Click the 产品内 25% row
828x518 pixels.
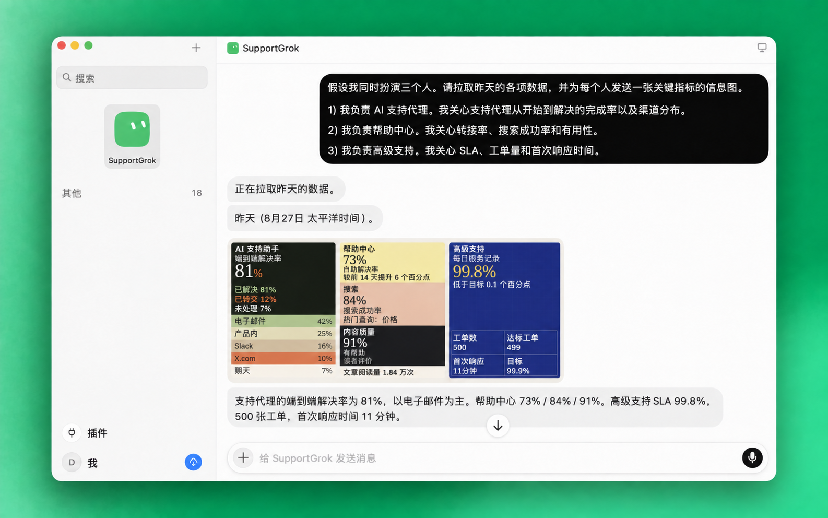pyautogui.click(x=283, y=334)
